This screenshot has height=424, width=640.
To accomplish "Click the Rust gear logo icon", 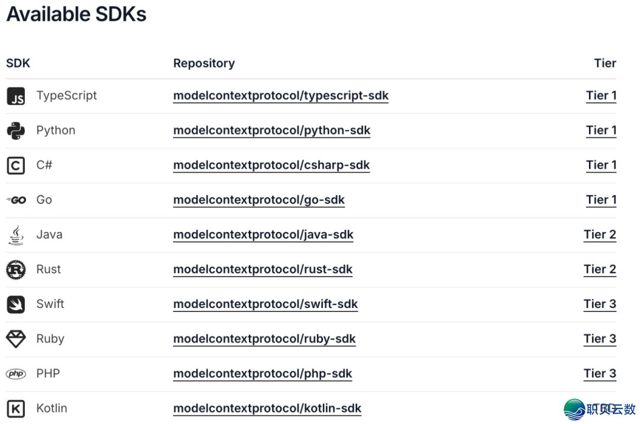I will point(16,270).
